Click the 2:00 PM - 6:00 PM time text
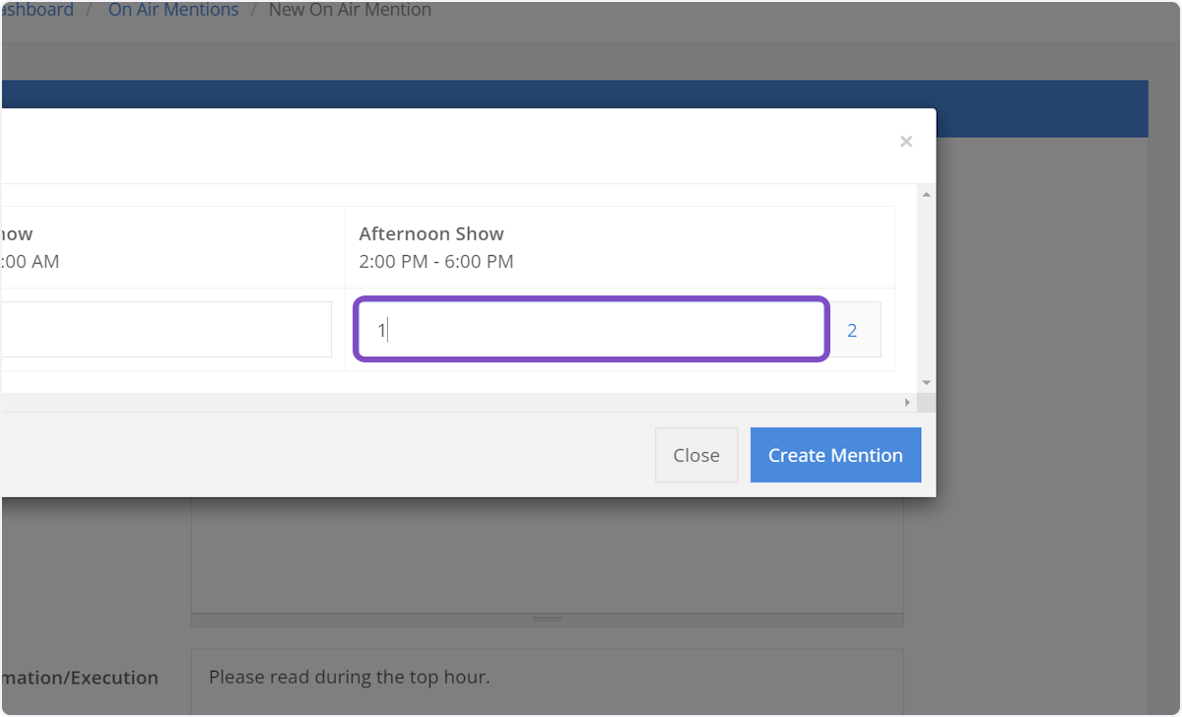The height and width of the screenshot is (717, 1182). 436,262
